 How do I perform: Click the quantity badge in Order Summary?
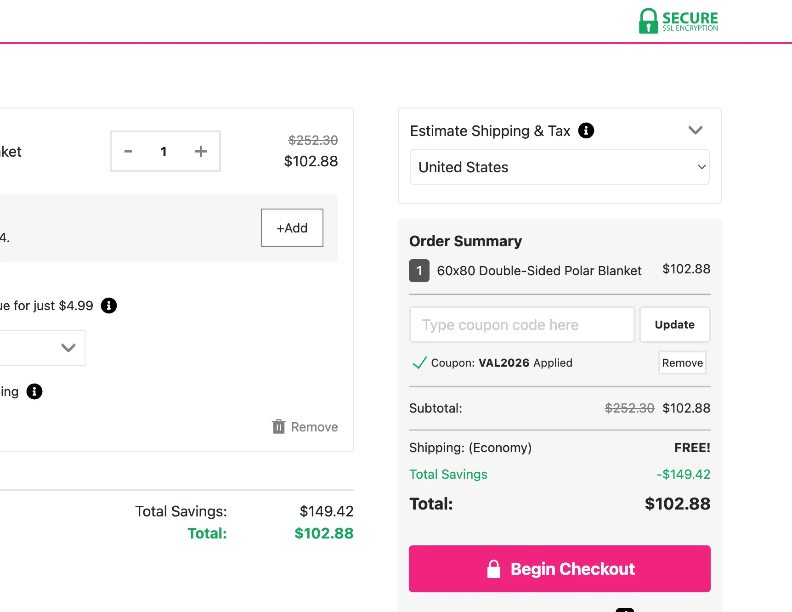[x=419, y=271]
